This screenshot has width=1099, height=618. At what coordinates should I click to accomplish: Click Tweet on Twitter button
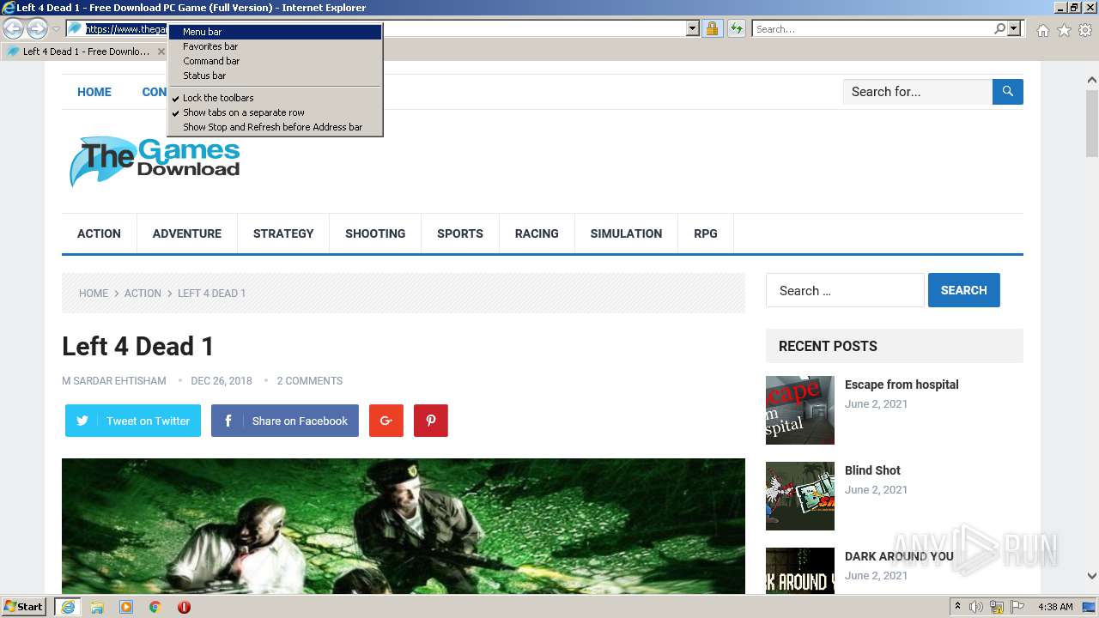tap(133, 421)
